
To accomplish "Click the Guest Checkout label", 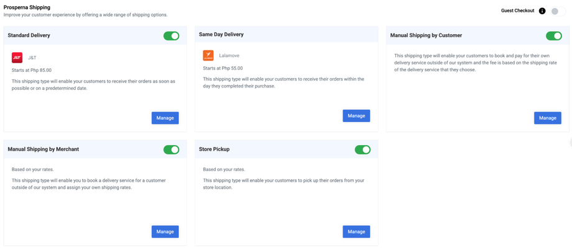I will coord(517,11).
